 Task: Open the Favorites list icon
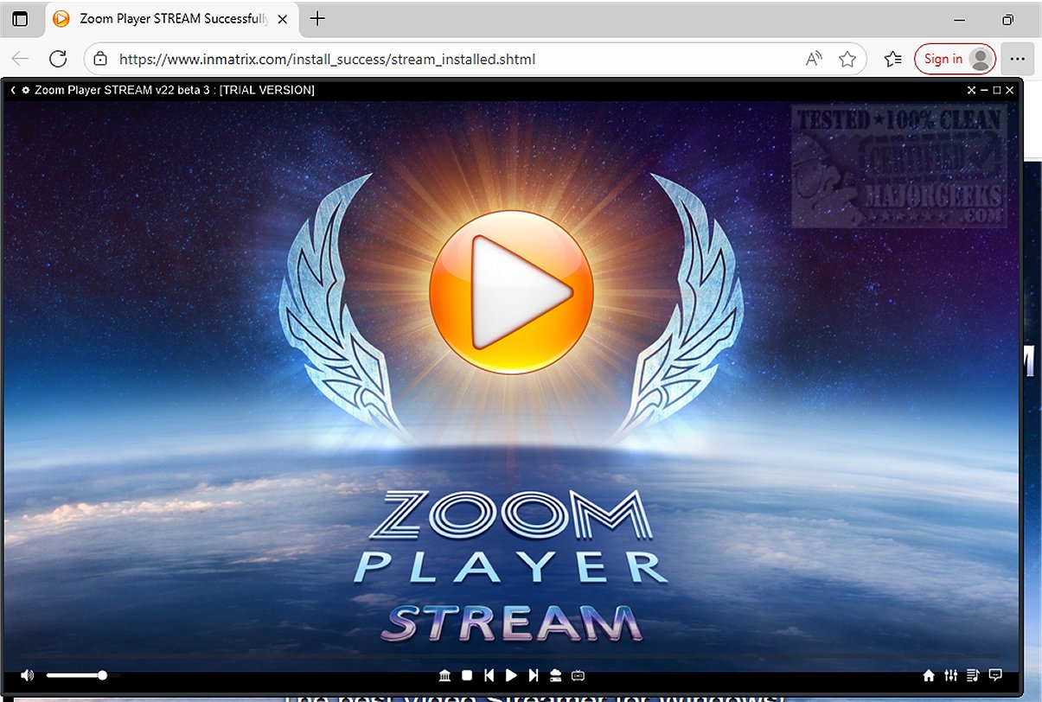point(893,59)
